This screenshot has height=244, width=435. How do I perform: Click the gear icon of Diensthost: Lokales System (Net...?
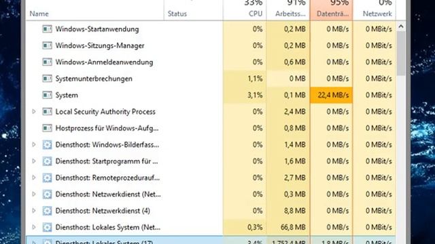coord(47,228)
